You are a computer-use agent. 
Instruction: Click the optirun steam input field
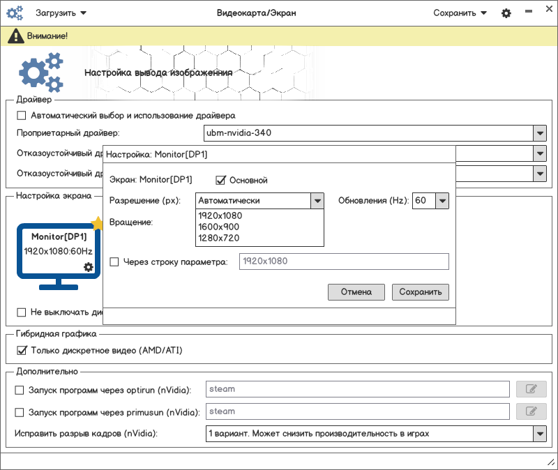point(358,389)
